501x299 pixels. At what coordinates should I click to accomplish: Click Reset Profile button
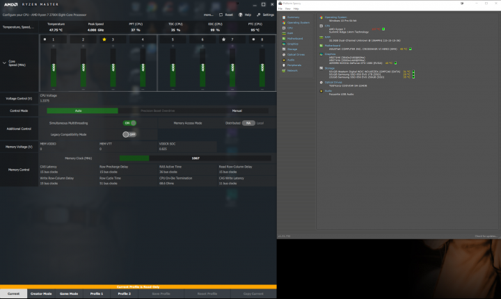click(207, 294)
